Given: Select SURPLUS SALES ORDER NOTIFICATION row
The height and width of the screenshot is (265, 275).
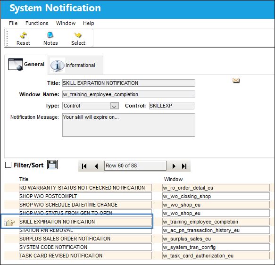Looking at the screenshot, I should point(85,239).
